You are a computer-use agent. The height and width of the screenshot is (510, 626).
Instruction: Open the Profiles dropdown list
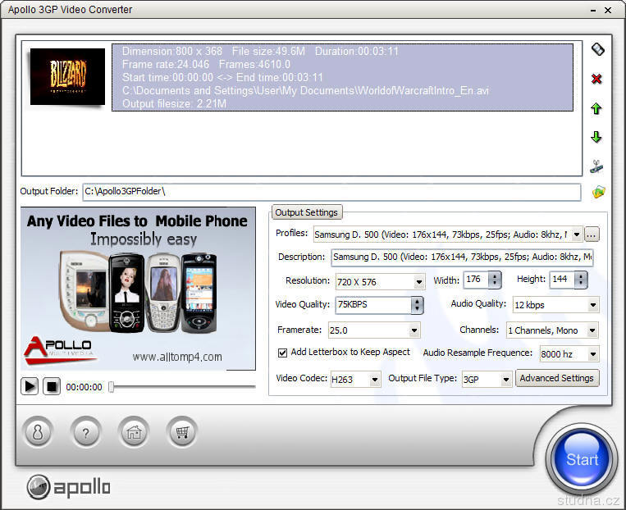[x=577, y=235]
